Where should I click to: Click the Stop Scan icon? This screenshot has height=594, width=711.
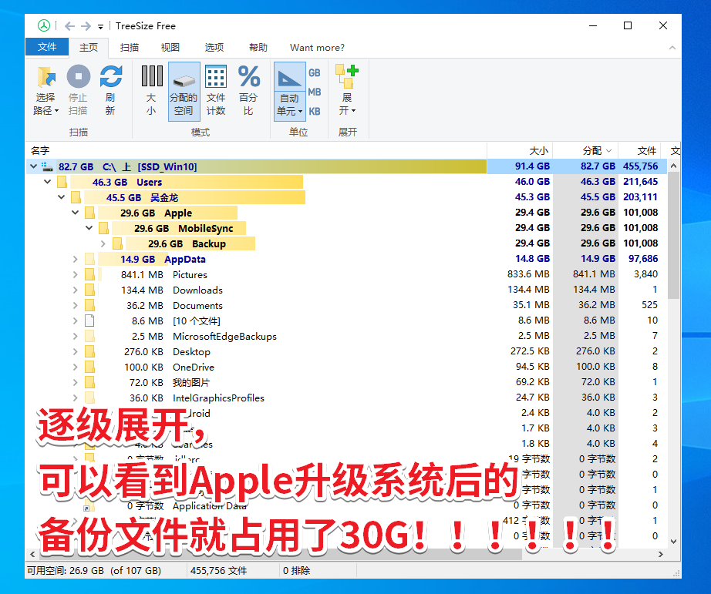[x=79, y=76]
